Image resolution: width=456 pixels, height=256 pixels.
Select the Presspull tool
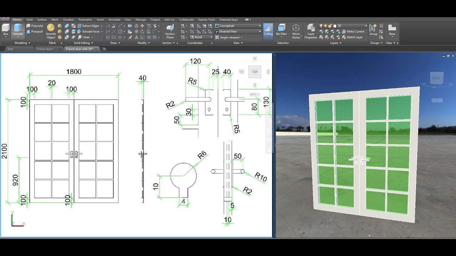(x=35, y=31)
